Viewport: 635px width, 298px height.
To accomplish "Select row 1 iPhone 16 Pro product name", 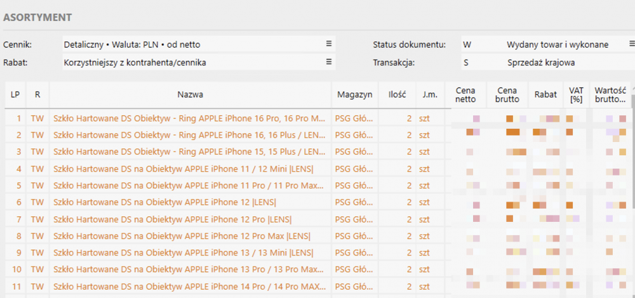I will (189, 119).
